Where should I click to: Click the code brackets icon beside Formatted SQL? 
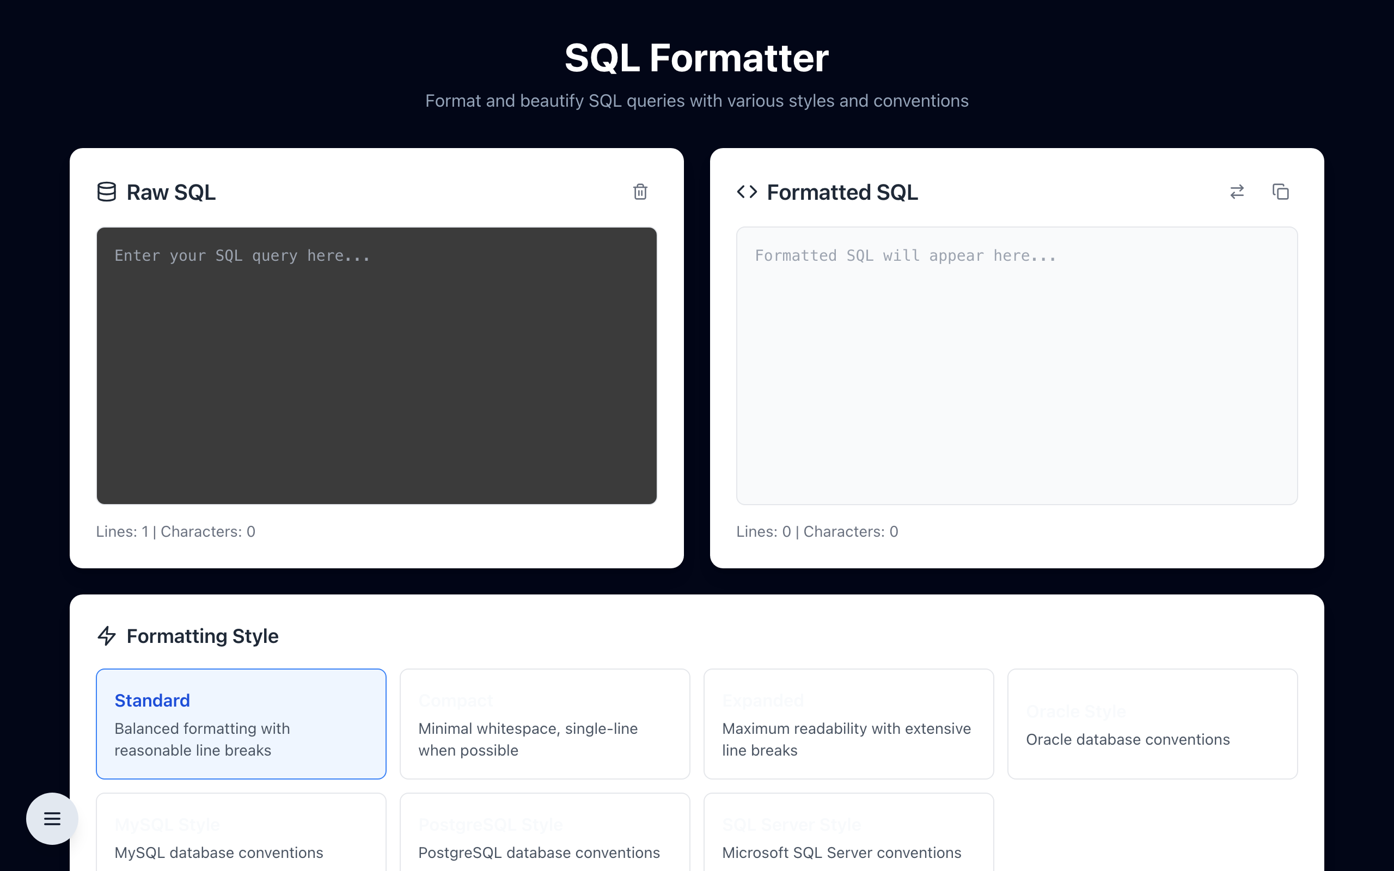(747, 192)
